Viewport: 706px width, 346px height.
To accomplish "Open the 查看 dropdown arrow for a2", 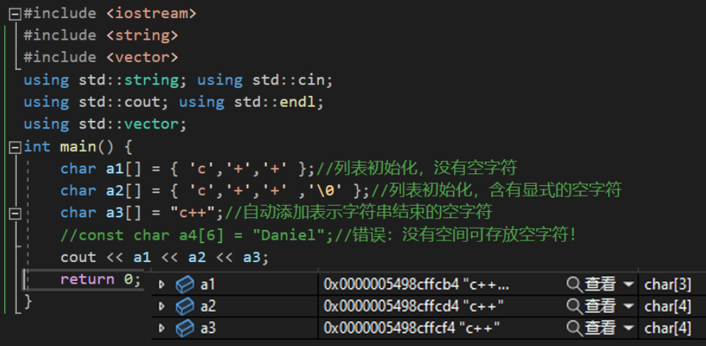I will [x=628, y=306].
